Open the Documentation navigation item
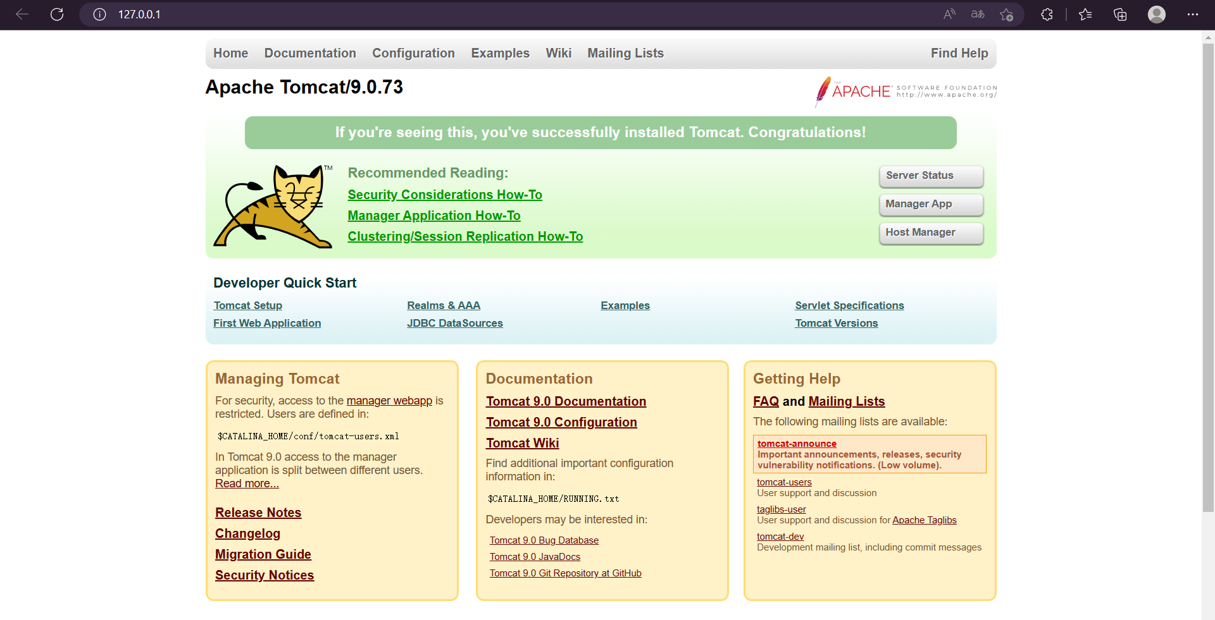Viewport: 1215px width, 620px height. (x=310, y=53)
